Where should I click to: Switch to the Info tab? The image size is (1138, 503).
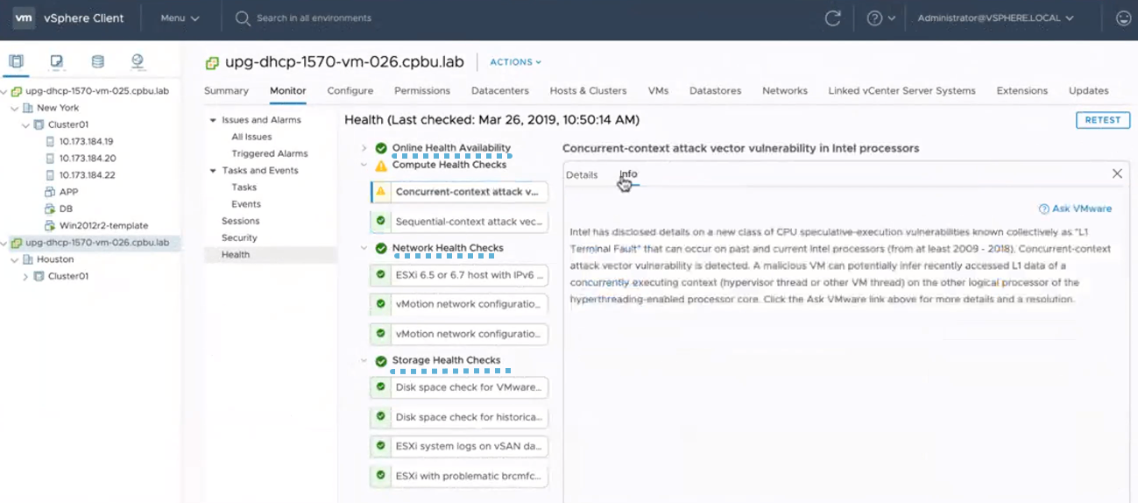(628, 174)
